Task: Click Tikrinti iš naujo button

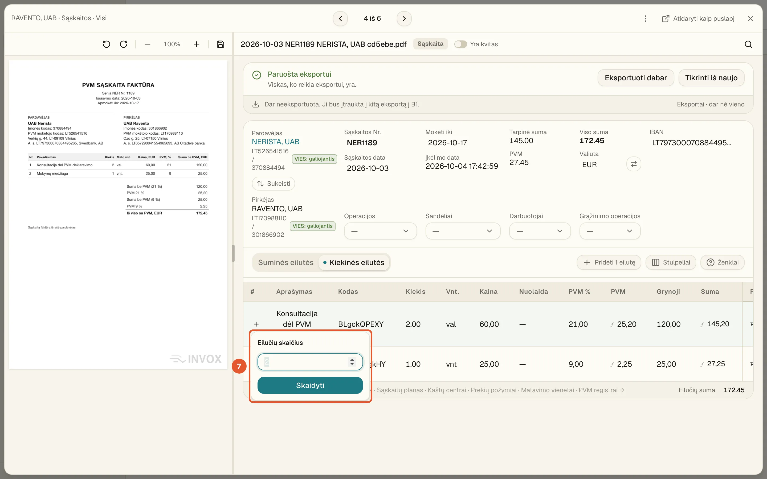Action: point(711,78)
